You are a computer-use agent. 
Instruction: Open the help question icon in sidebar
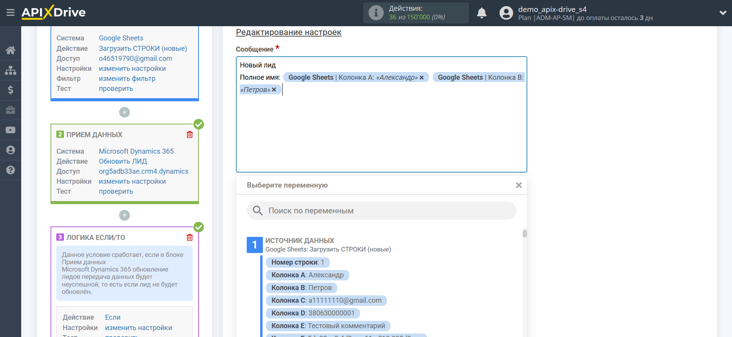pyautogui.click(x=10, y=170)
